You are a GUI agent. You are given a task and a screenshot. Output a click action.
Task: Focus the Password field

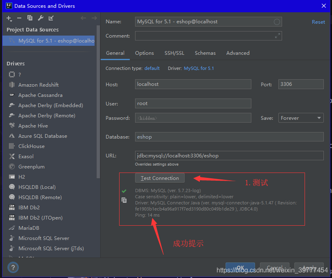pos(193,118)
